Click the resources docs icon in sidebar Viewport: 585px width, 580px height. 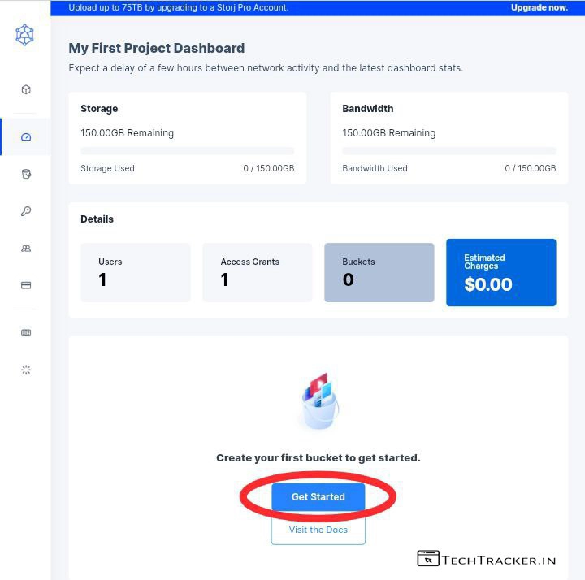pyautogui.click(x=26, y=332)
